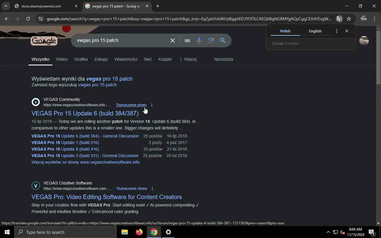The height and width of the screenshot is (238, 381).
Task: Click the browser back arrow
Action: click(7, 19)
